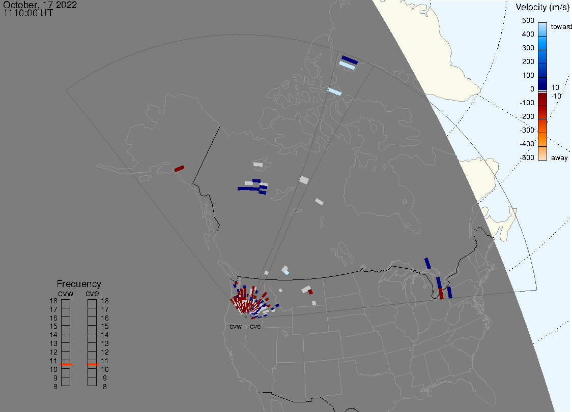Click the dark red data cell over Alaska

coord(179,168)
